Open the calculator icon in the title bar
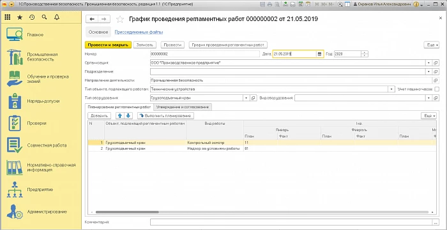 point(300,4)
